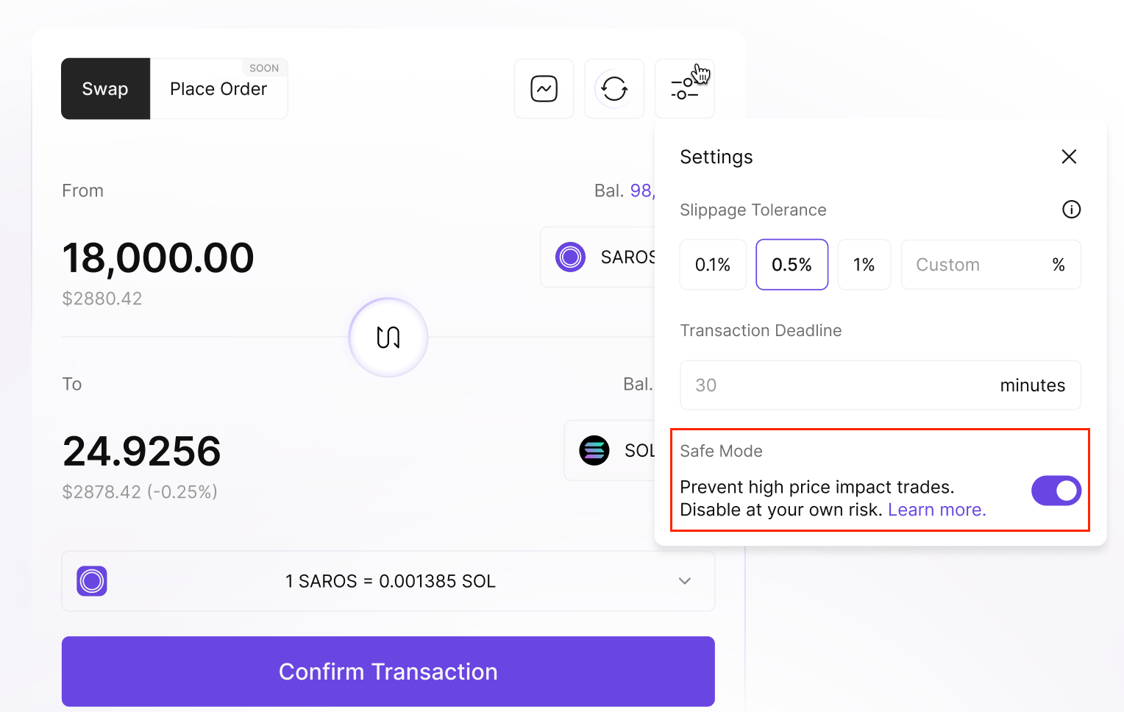This screenshot has width=1124, height=712.
Task: Click the slippage tolerance info icon
Action: tap(1071, 210)
